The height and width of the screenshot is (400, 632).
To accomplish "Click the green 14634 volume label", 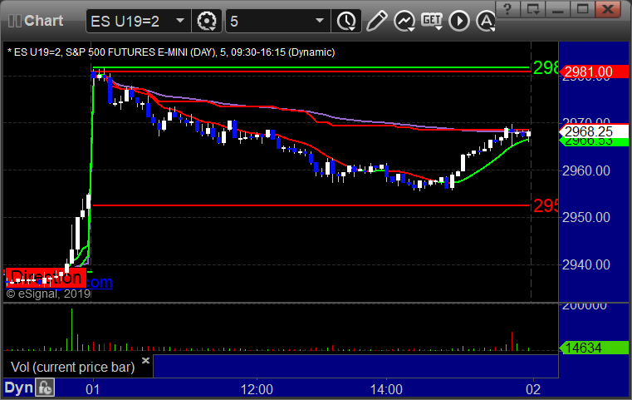I will pyautogui.click(x=594, y=348).
